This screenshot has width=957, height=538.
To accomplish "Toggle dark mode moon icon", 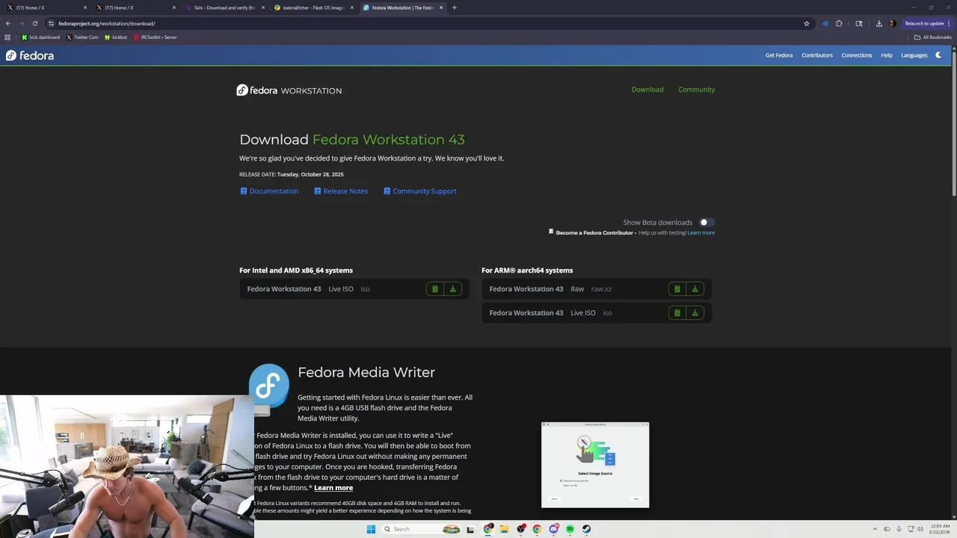I will [938, 55].
